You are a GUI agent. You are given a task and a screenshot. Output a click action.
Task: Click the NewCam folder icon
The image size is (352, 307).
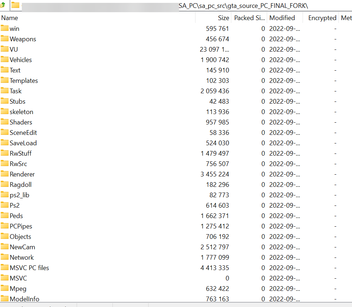click(5, 246)
